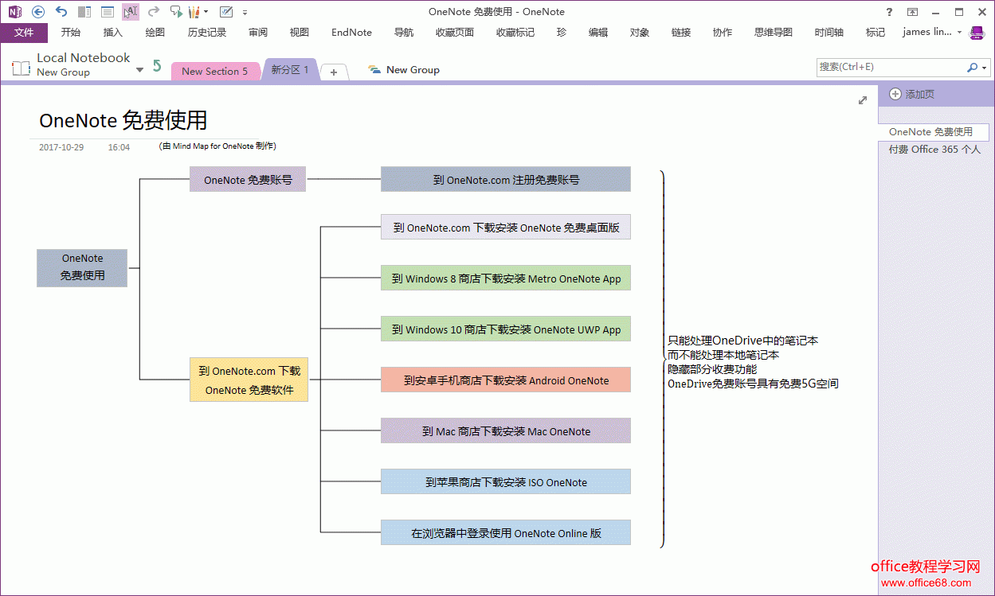The image size is (995, 596).
Task: Click the Back arrow in quick access toolbar
Action: point(38,12)
